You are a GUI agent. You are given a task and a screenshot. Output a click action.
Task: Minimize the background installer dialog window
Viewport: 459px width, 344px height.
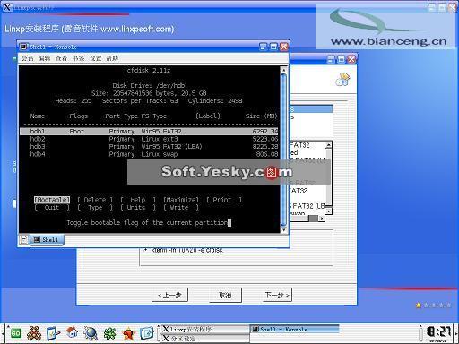click(331, 59)
